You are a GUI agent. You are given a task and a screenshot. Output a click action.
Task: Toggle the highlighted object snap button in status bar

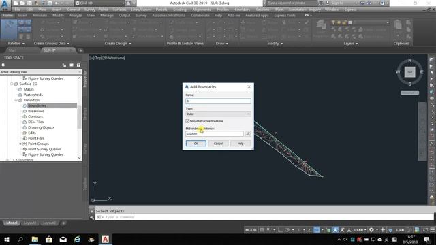coord(317,230)
